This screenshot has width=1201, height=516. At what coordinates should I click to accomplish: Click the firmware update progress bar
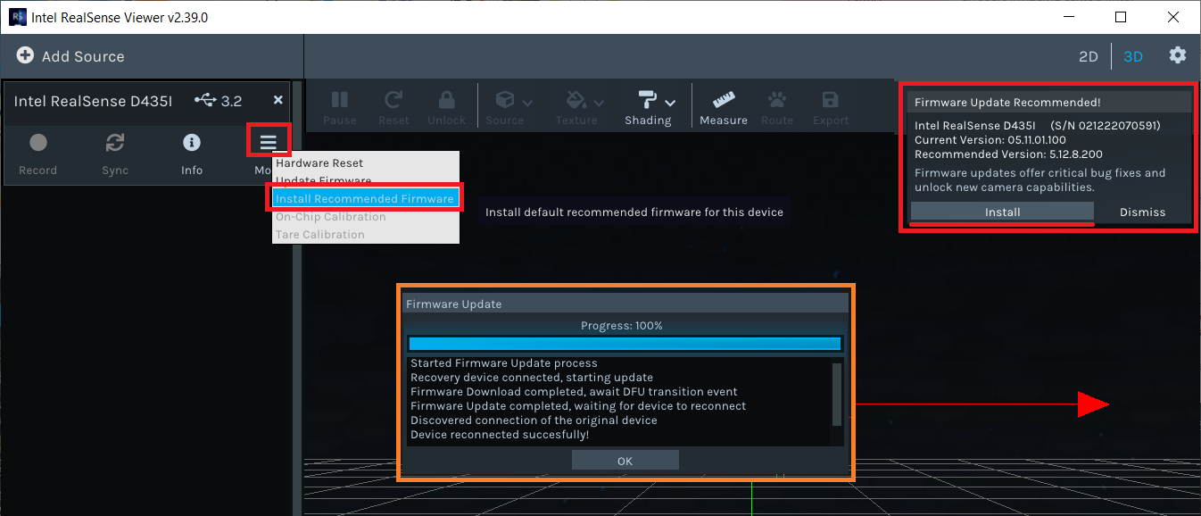click(624, 344)
